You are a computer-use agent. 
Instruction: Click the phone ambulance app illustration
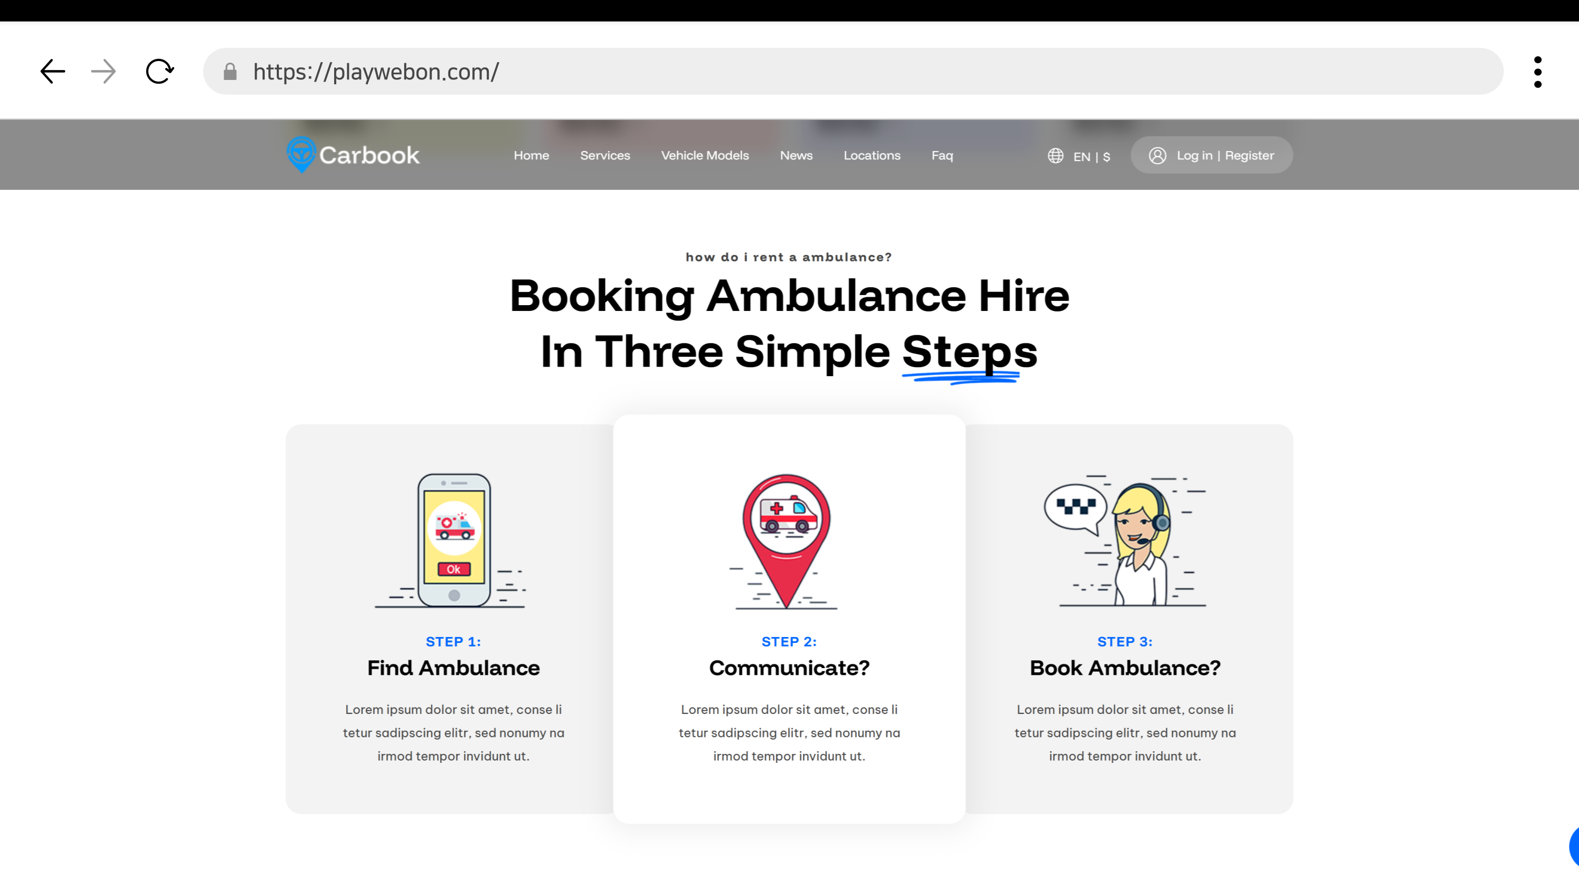point(453,540)
